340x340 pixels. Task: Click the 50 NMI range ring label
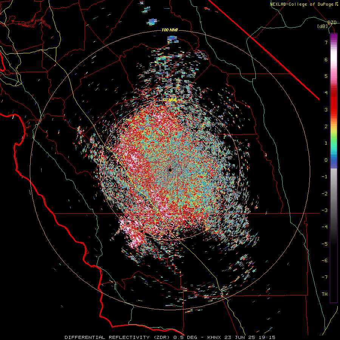click(170, 100)
